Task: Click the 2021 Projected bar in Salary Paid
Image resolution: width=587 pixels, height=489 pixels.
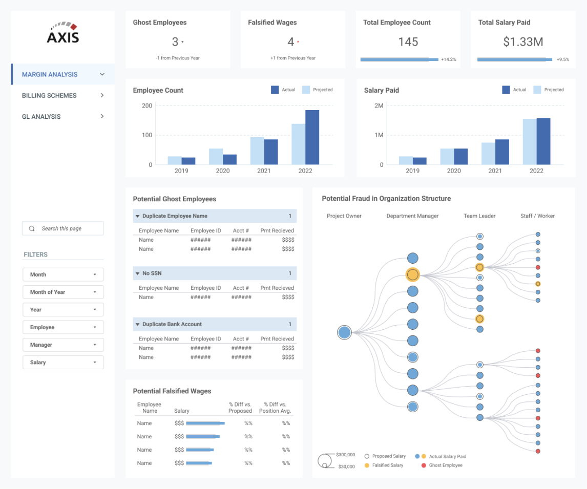Action: pos(488,154)
